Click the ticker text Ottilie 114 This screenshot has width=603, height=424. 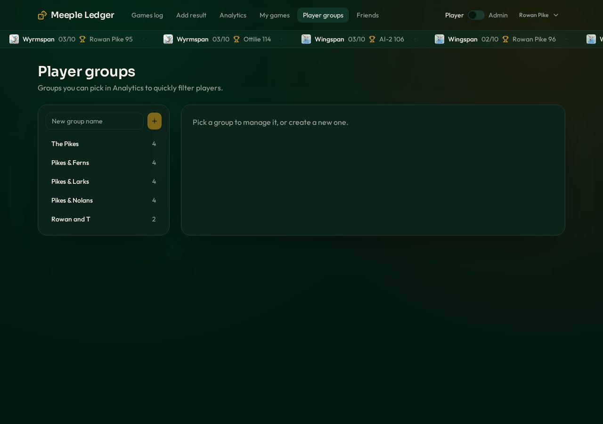pos(257,39)
